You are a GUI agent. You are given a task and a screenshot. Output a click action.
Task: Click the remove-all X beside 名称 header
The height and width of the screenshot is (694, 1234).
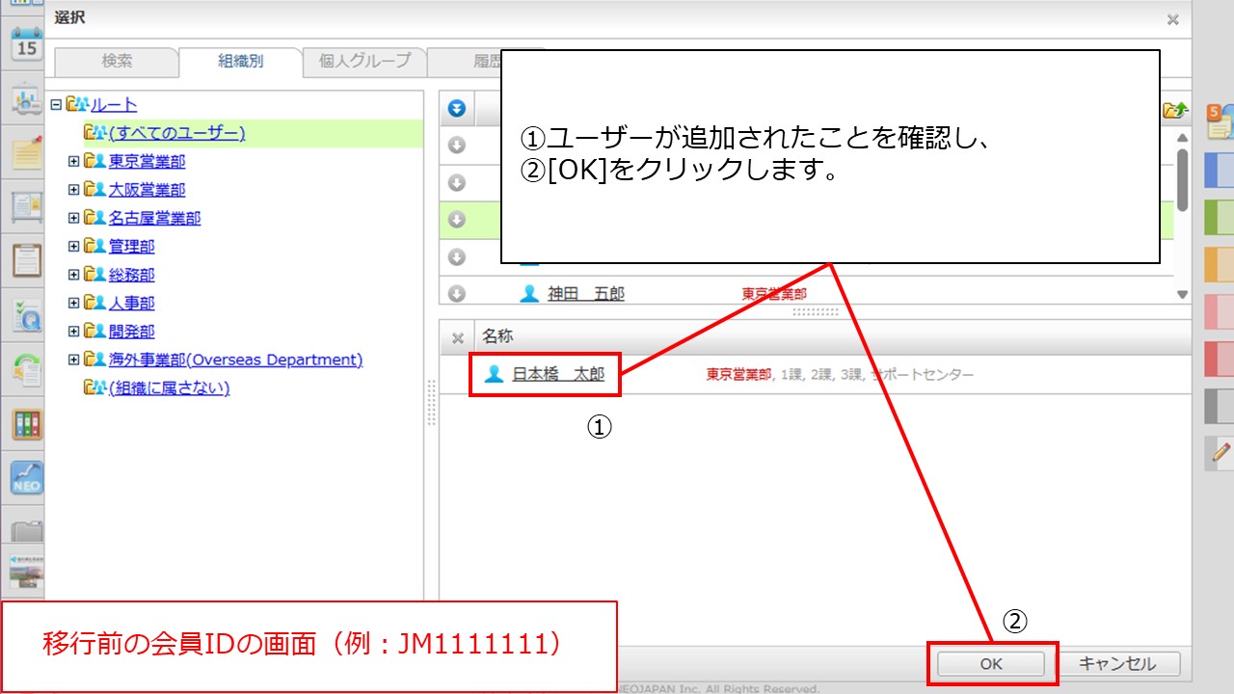click(x=458, y=337)
